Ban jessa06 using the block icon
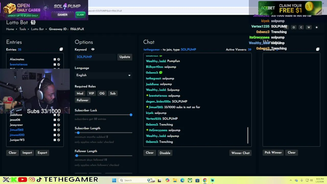Screen dimensions: 327x184 (59, 120)
